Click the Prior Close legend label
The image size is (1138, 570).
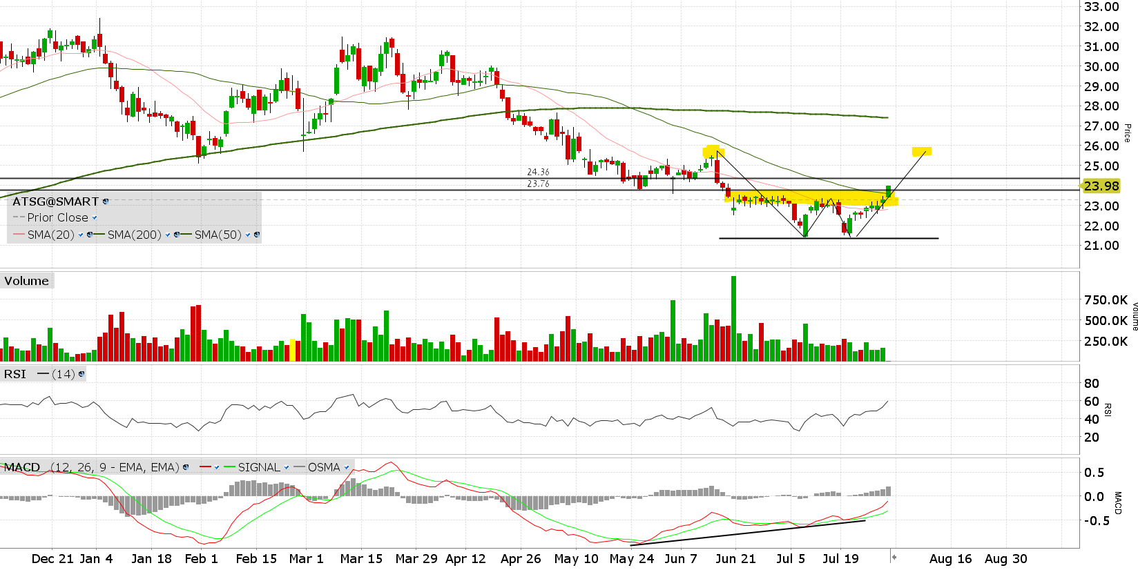click(58, 217)
